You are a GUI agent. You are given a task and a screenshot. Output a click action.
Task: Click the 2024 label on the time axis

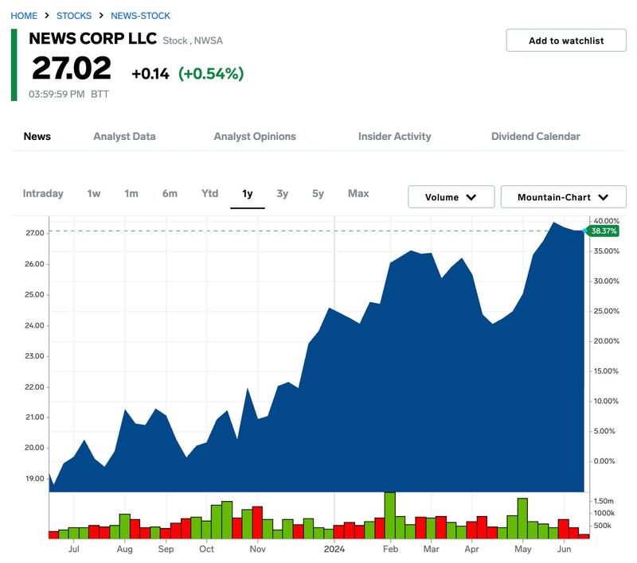(334, 549)
